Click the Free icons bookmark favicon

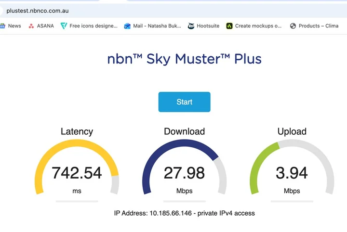(64, 26)
